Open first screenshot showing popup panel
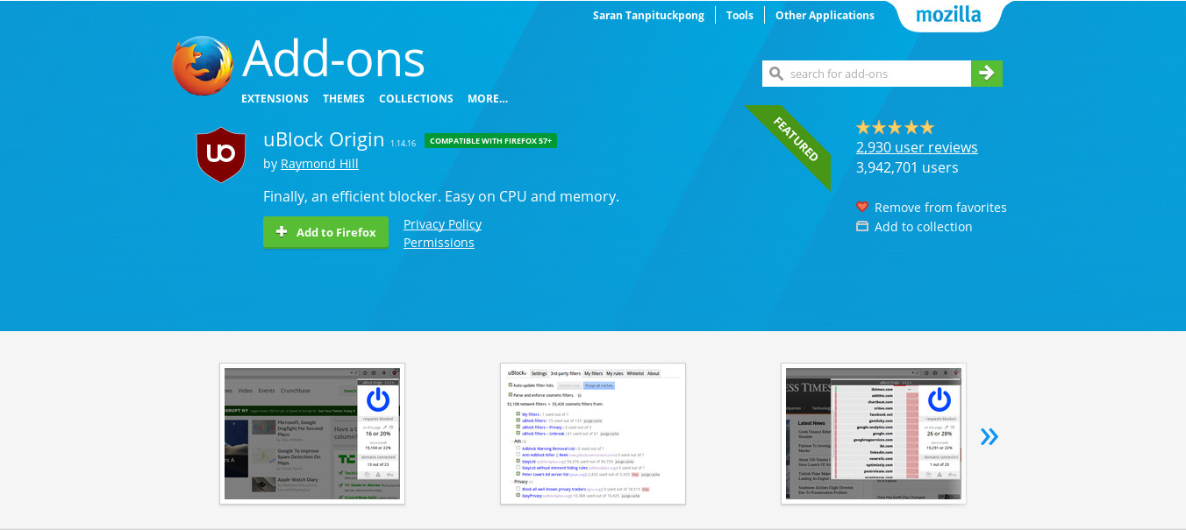1186x530 pixels. click(312, 434)
